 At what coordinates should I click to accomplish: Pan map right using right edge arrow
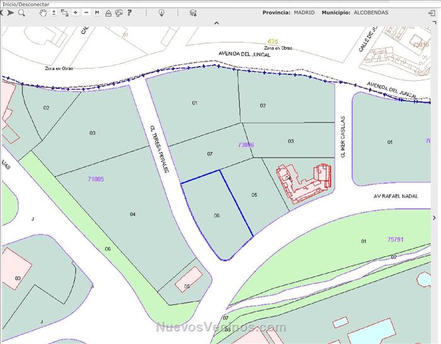[x=435, y=219]
